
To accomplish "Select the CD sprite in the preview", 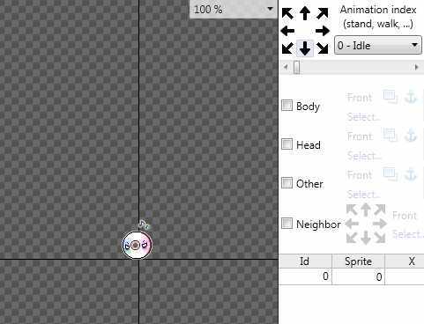I will 137,245.
